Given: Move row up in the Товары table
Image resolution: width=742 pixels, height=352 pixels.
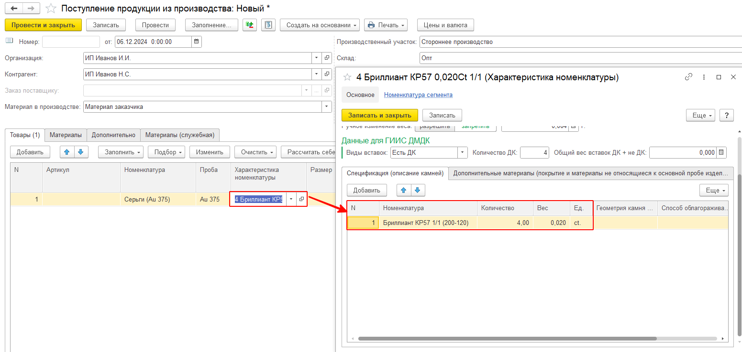Looking at the screenshot, I should click(67, 152).
